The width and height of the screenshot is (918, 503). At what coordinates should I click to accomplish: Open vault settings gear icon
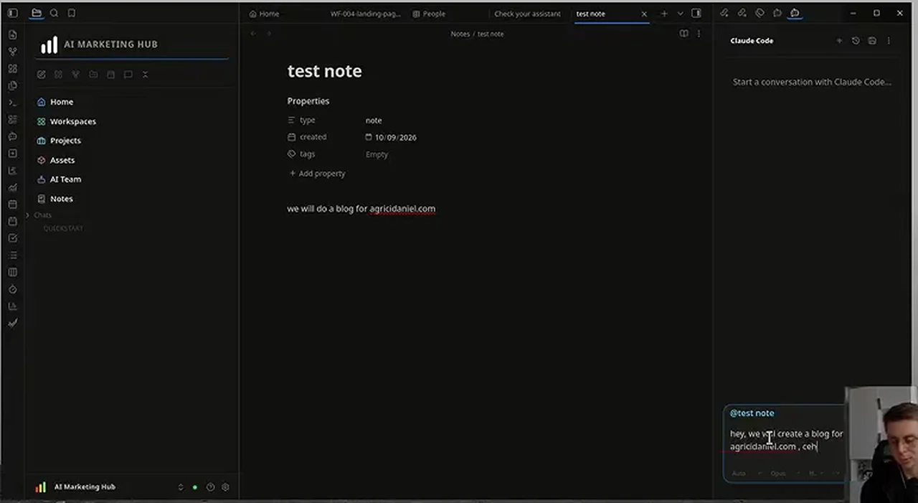click(x=226, y=487)
